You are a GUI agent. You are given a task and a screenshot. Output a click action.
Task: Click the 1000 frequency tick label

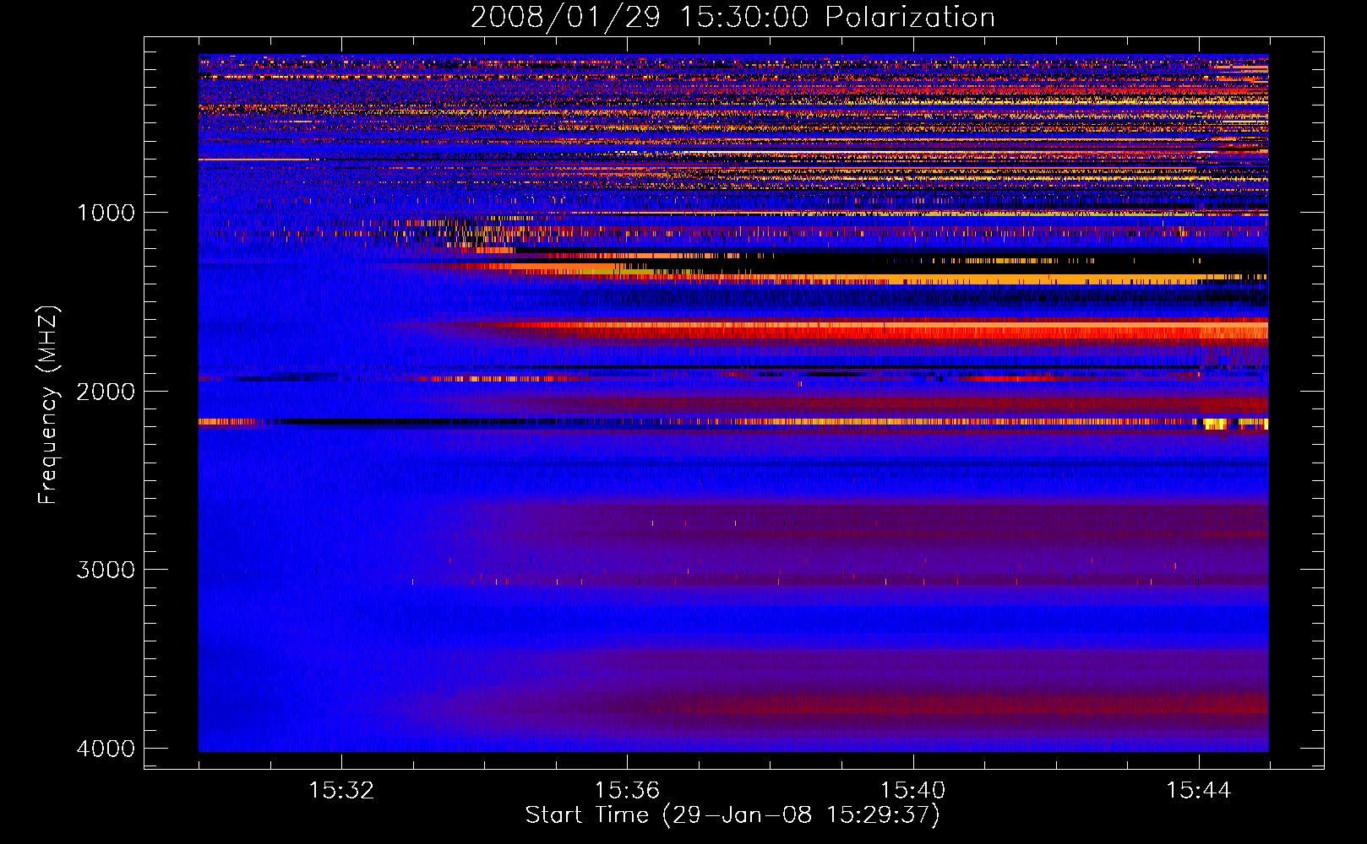click(106, 212)
